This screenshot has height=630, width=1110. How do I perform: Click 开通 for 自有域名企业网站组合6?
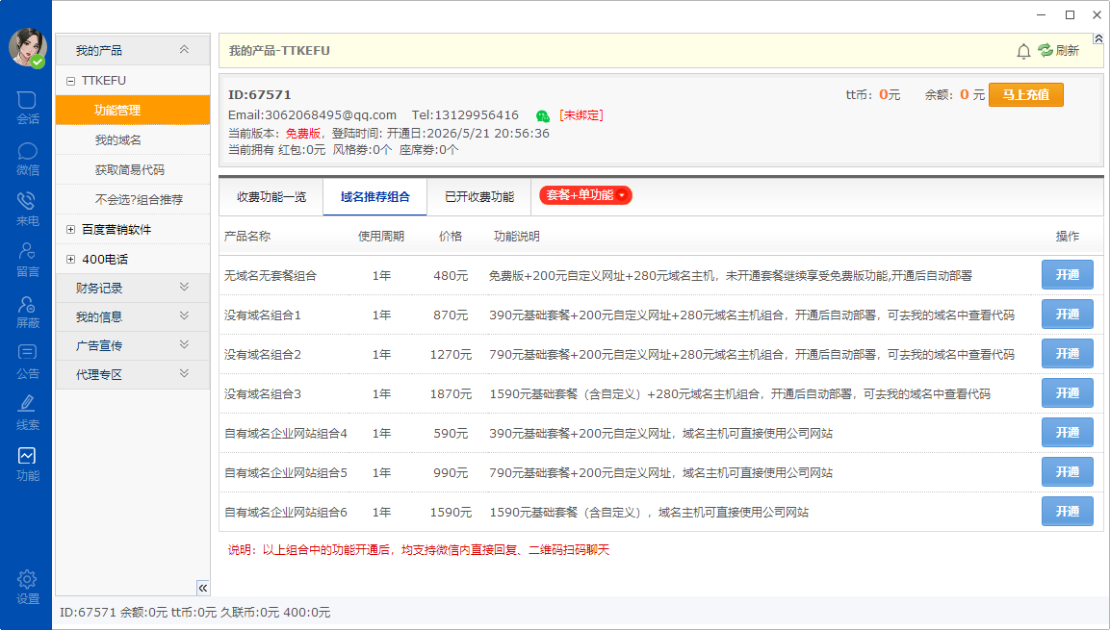coord(1067,511)
